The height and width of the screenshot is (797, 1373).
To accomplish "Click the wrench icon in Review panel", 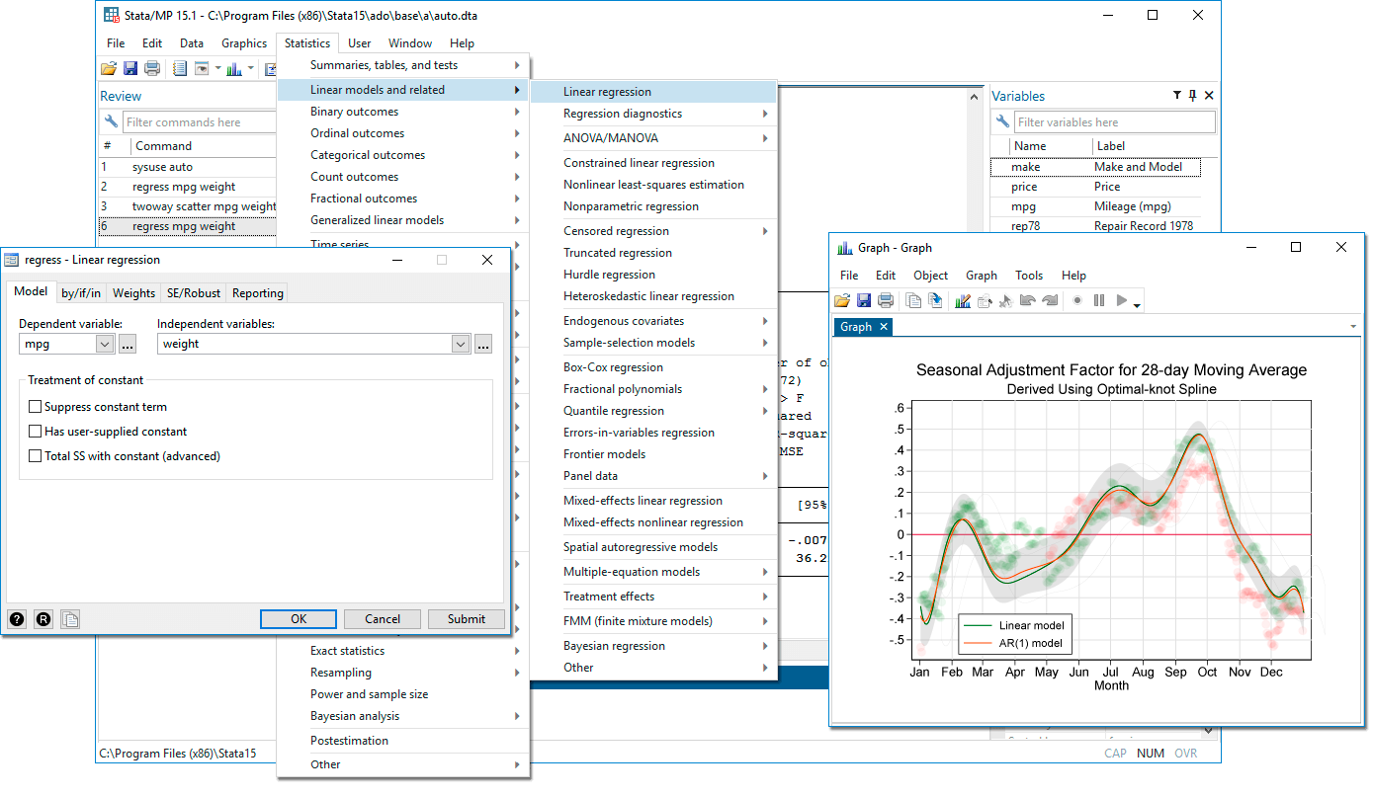I will tap(111, 121).
